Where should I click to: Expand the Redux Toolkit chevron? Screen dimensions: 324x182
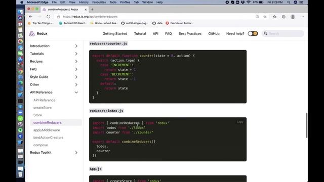76,153
